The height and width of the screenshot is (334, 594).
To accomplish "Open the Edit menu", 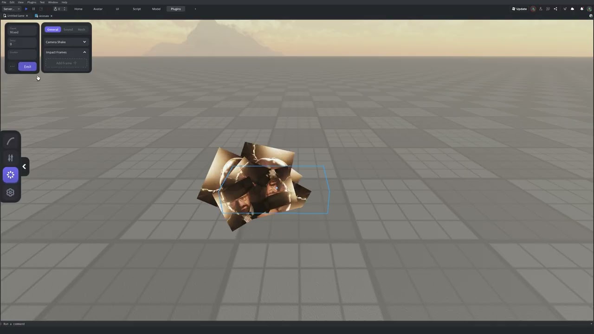I will point(12,2).
